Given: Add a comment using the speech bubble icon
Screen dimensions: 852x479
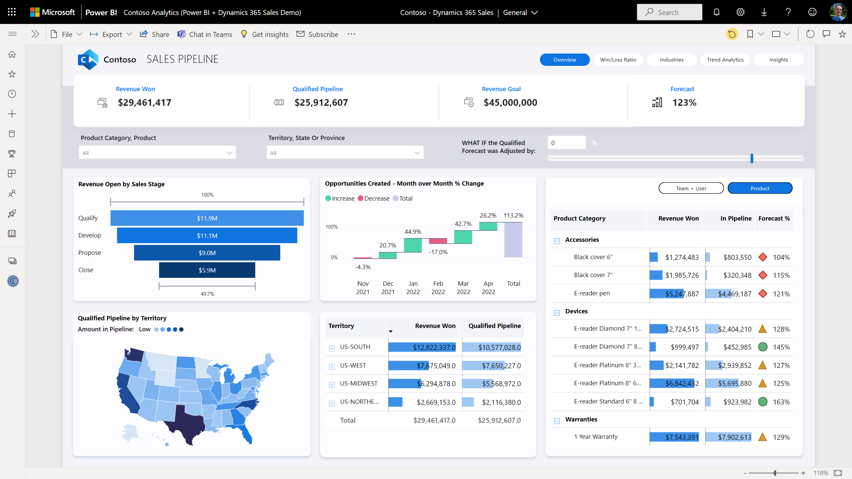Looking at the screenshot, I should (827, 34).
